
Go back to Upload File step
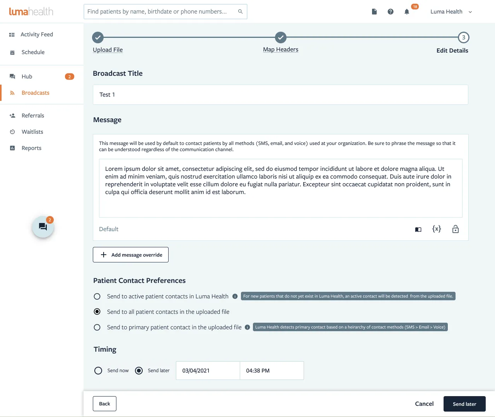pyautogui.click(x=108, y=50)
